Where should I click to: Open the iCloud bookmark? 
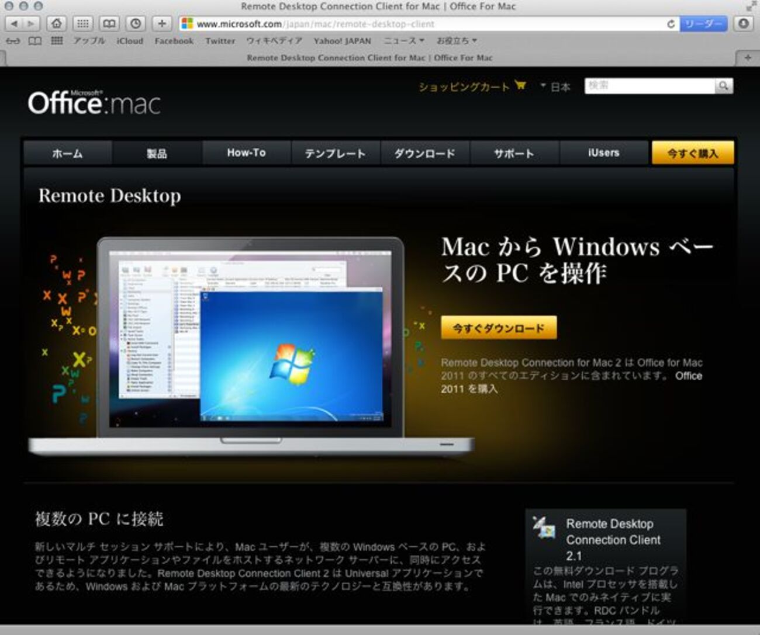point(130,41)
